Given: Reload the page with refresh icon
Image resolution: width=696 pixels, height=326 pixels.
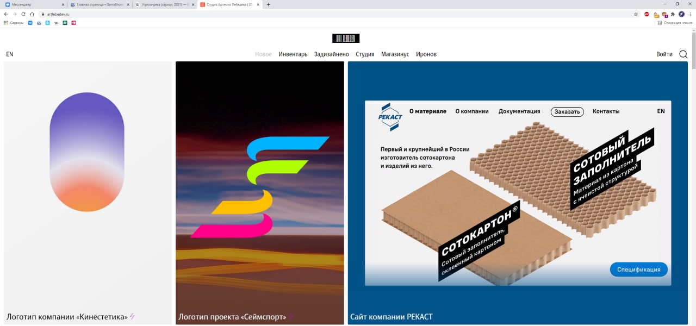Looking at the screenshot, I should (23, 14).
